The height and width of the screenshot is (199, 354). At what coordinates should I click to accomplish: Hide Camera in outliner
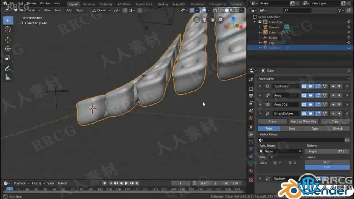349,27
